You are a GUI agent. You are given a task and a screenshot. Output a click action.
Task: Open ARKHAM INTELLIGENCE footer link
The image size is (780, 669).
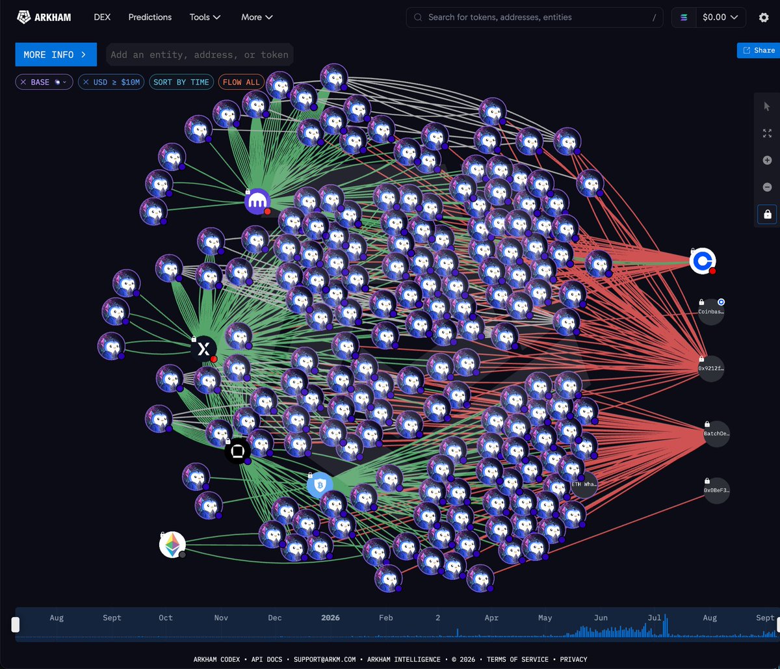404,659
